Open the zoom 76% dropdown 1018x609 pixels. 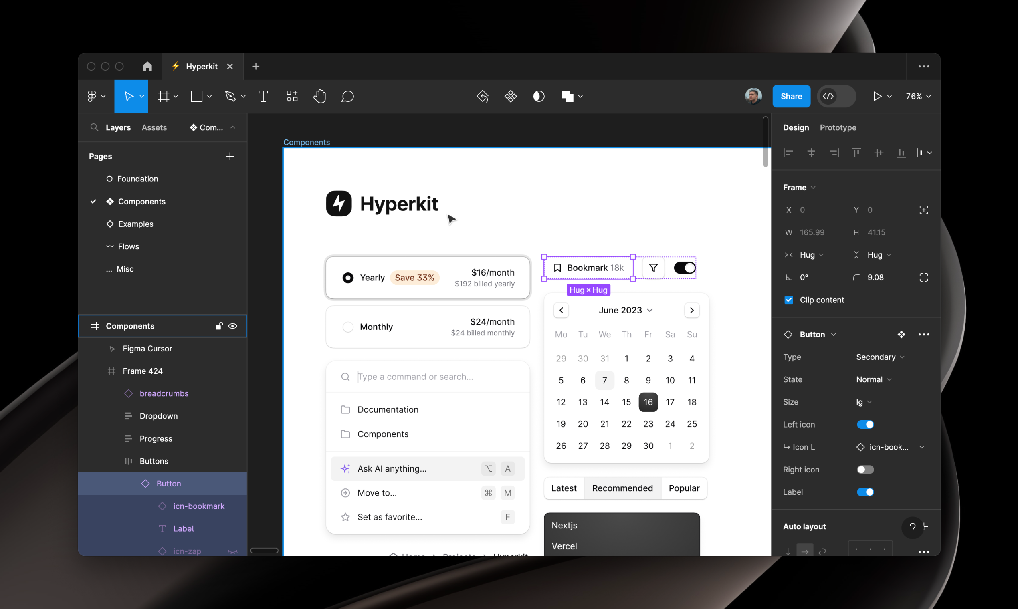pyautogui.click(x=918, y=96)
